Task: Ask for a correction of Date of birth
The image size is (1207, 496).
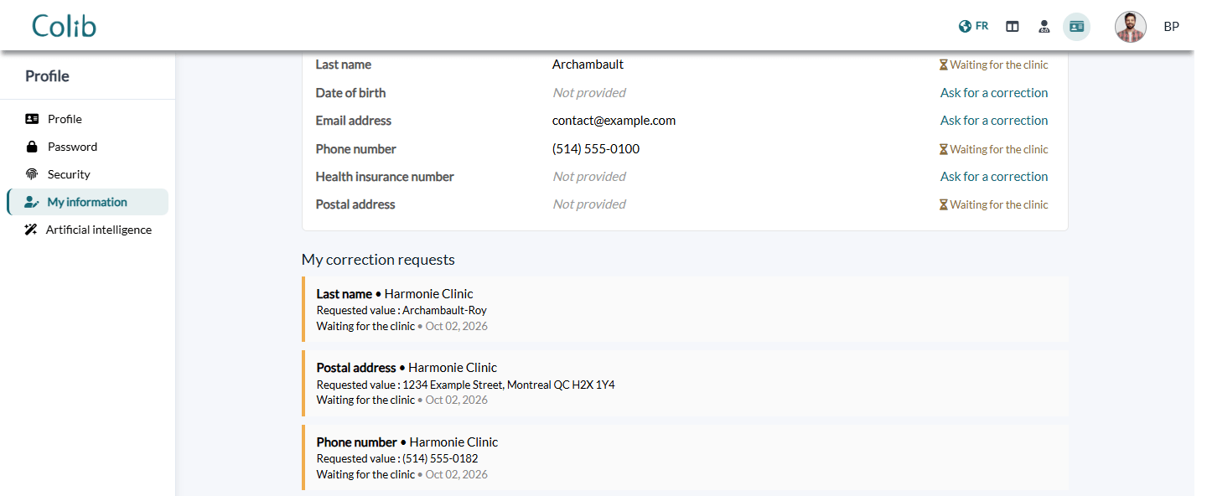Action: pos(994,93)
